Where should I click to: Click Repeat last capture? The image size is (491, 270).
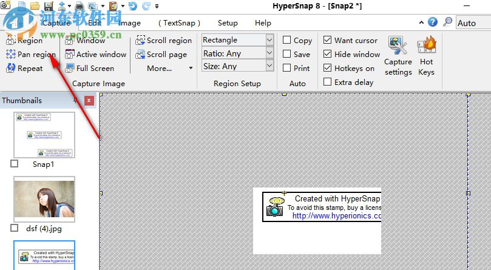24,69
